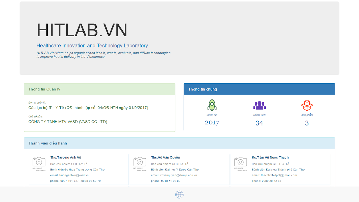The width and height of the screenshot is (359, 202).
Task: Click the purple members group icon
Action: point(259,105)
